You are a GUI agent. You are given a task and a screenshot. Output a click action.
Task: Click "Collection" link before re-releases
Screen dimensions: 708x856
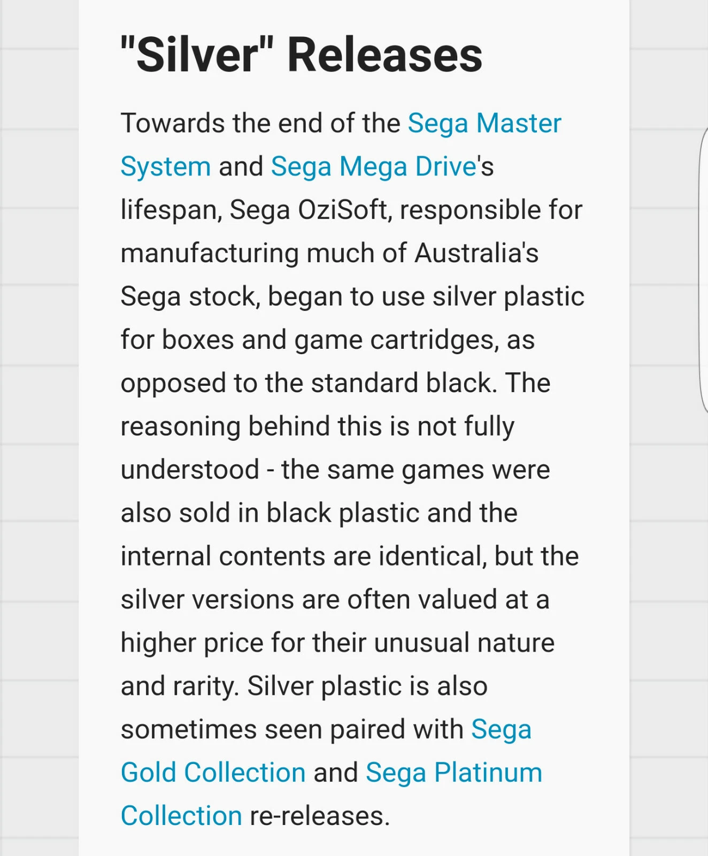181,816
